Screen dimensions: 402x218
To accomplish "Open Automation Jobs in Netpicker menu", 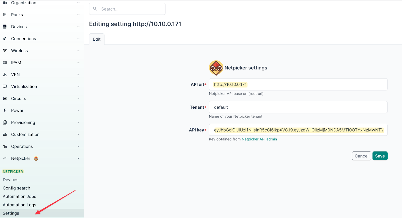I will coord(19,196).
